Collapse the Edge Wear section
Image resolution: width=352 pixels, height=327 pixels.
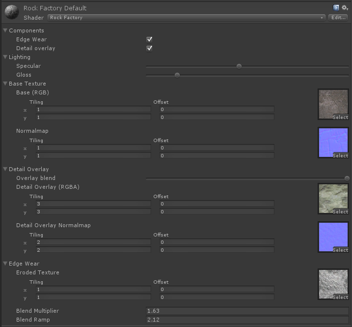pyautogui.click(x=5, y=264)
